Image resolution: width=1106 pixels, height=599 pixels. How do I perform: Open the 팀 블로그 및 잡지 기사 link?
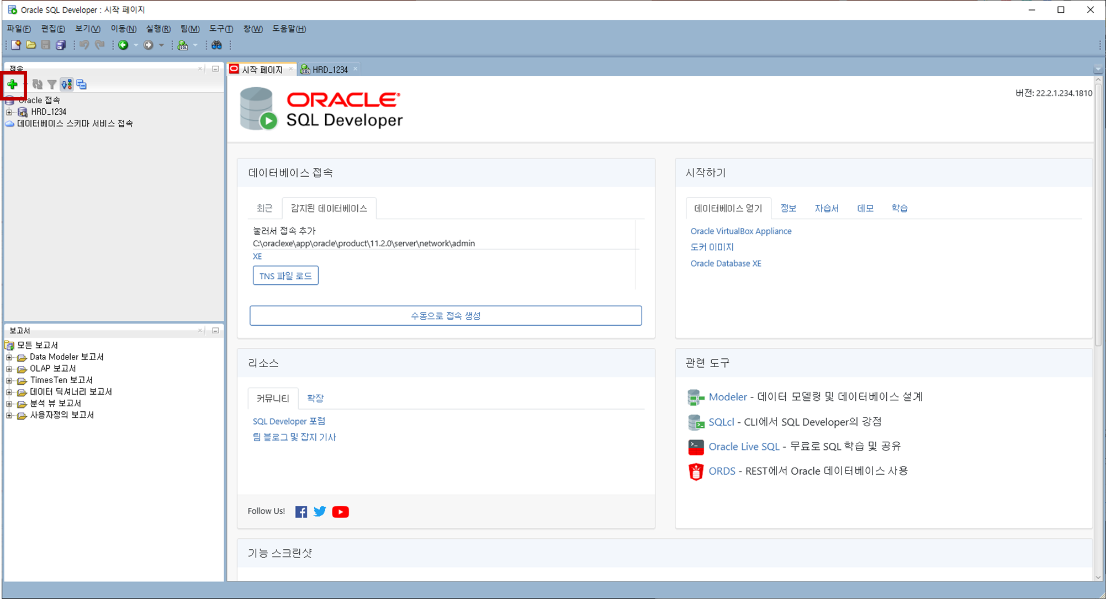point(294,437)
